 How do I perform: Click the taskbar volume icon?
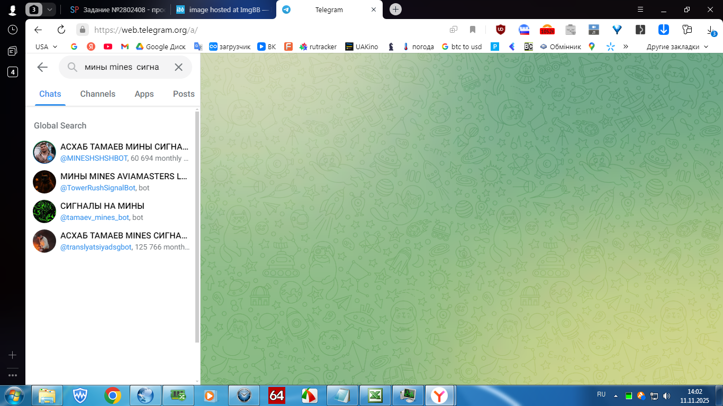(x=667, y=395)
